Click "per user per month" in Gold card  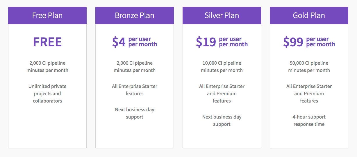(x=321, y=42)
